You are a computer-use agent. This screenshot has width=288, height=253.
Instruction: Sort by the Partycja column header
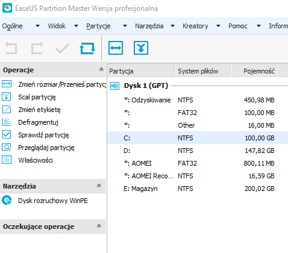coord(141,71)
